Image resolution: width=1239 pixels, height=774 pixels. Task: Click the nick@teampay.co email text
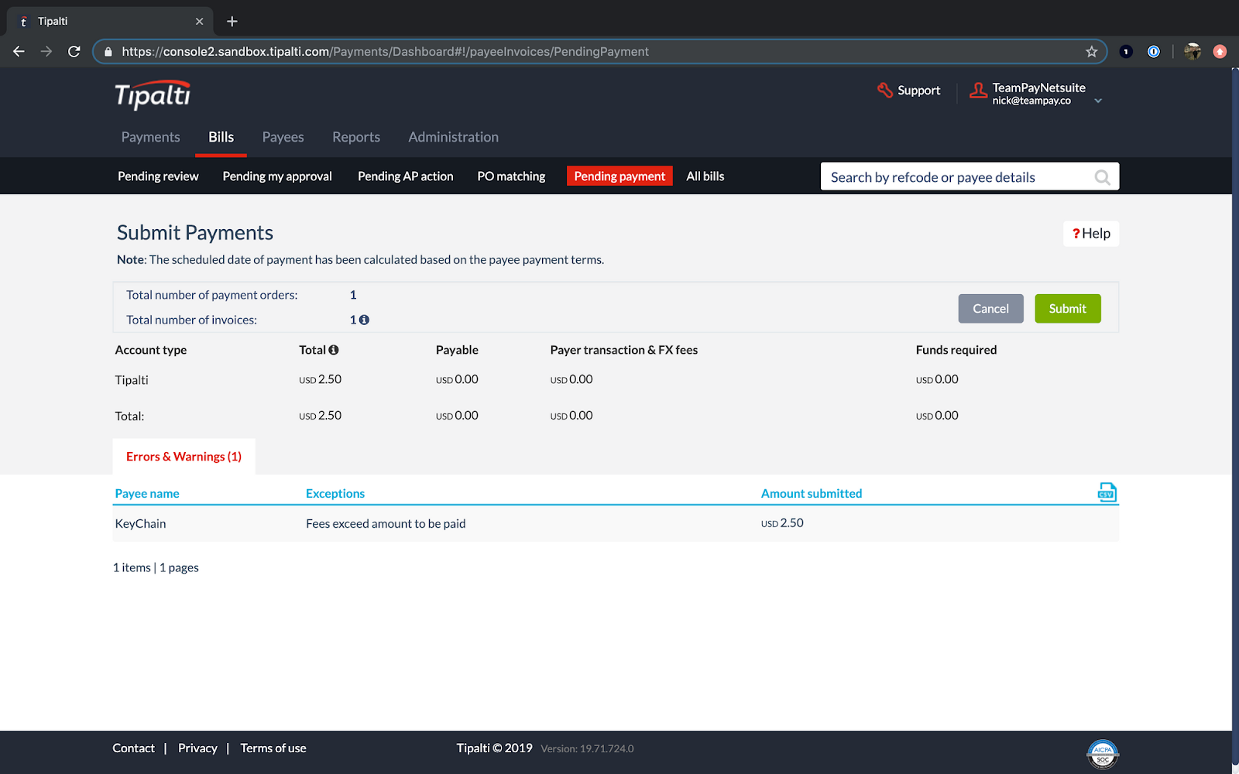[1031, 101]
